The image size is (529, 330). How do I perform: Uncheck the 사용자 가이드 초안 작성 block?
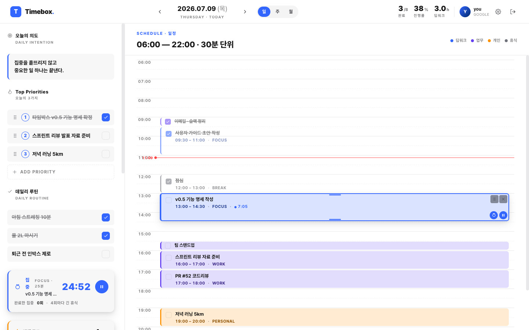(x=169, y=134)
